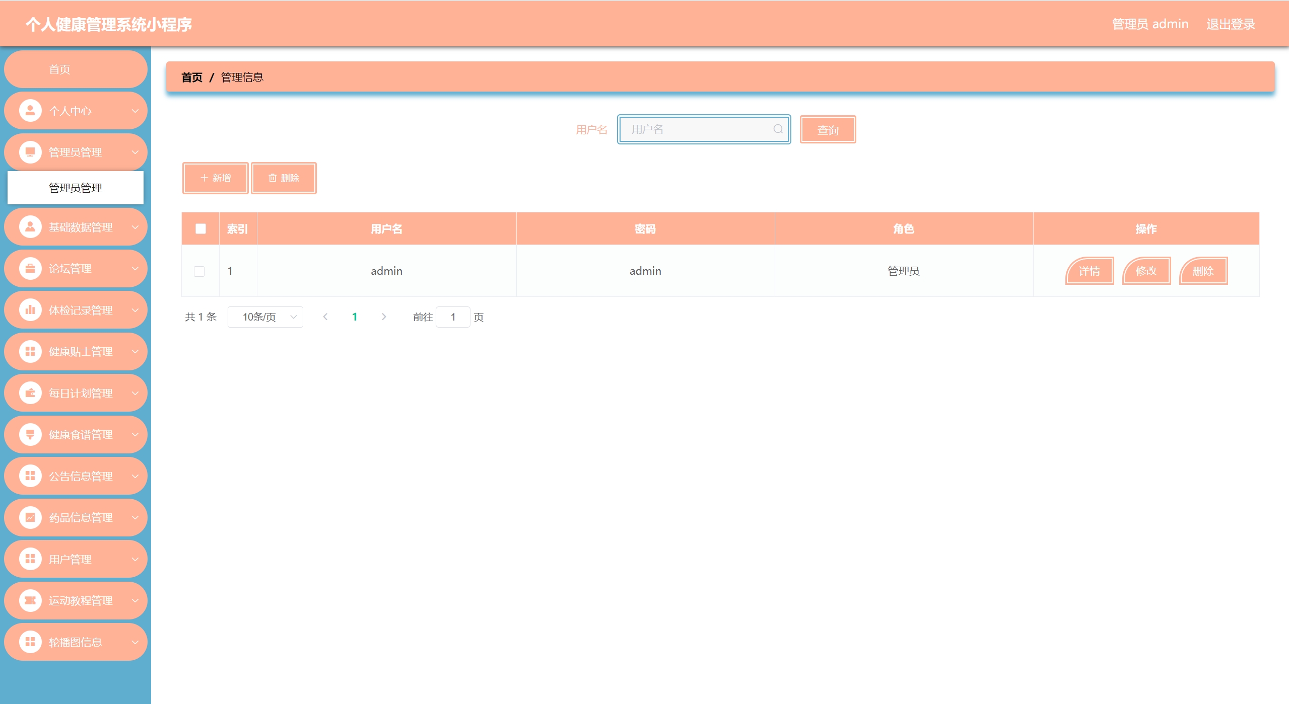The height and width of the screenshot is (704, 1289).
Task: Click the 个人中心 user avatar icon
Action: [x=30, y=111]
